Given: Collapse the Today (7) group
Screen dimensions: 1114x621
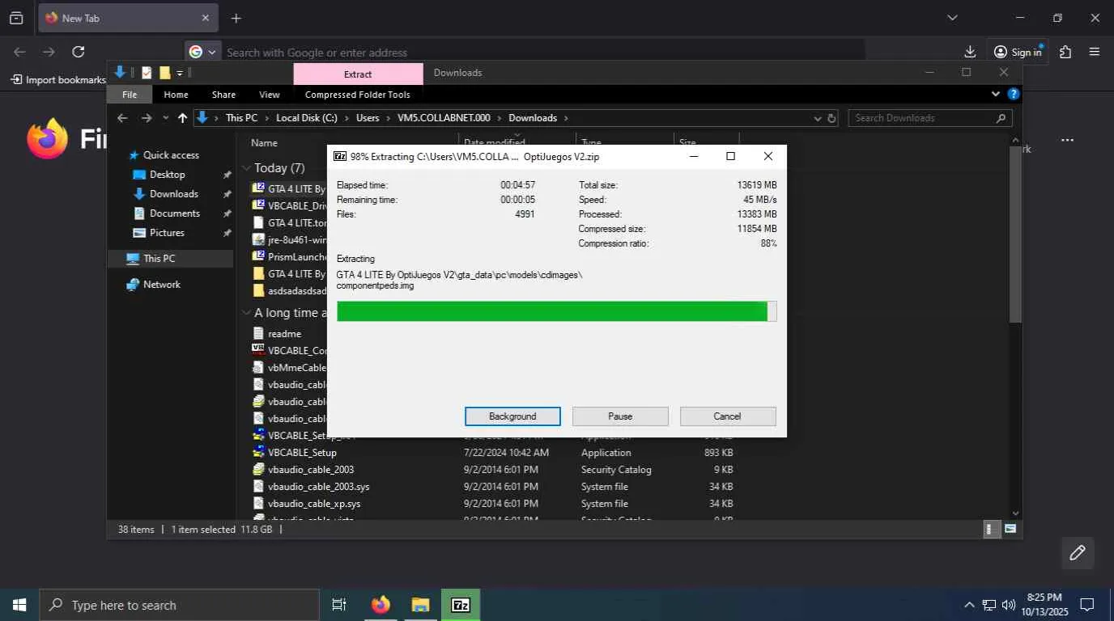Looking at the screenshot, I should point(246,168).
